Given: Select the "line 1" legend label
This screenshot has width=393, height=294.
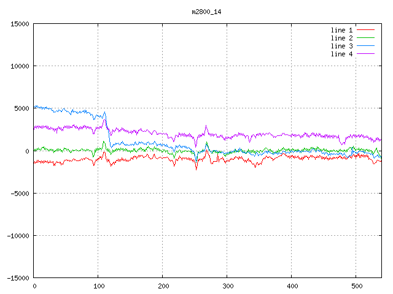Looking at the screenshot, I should [x=341, y=30].
